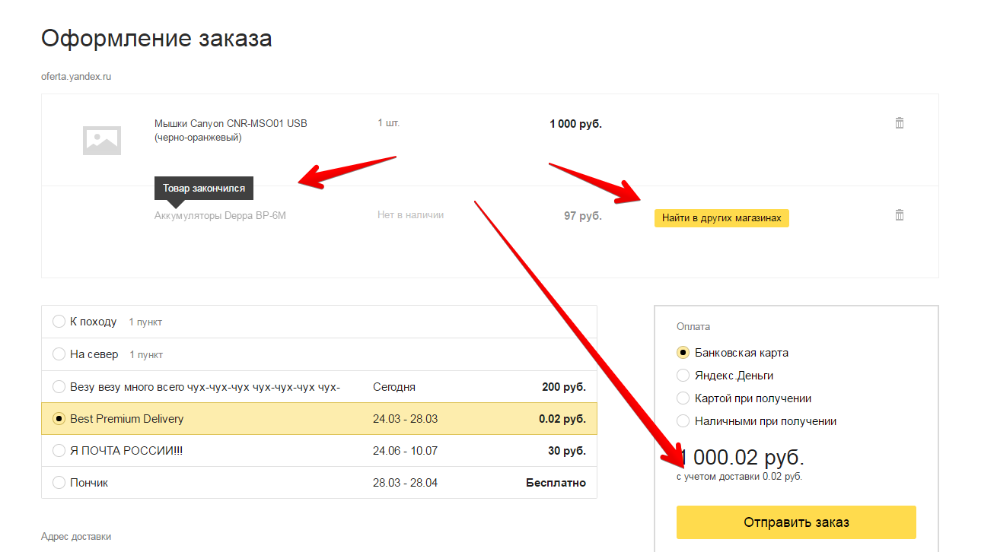The height and width of the screenshot is (552, 997).
Task: Open the oferta.yandex.ru link
Action: 76,77
